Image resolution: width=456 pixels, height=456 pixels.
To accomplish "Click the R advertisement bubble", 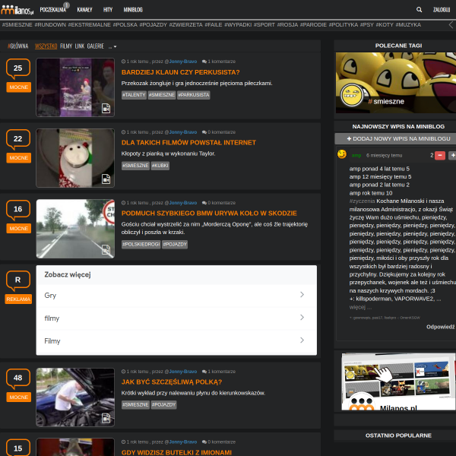I will 18,280.
